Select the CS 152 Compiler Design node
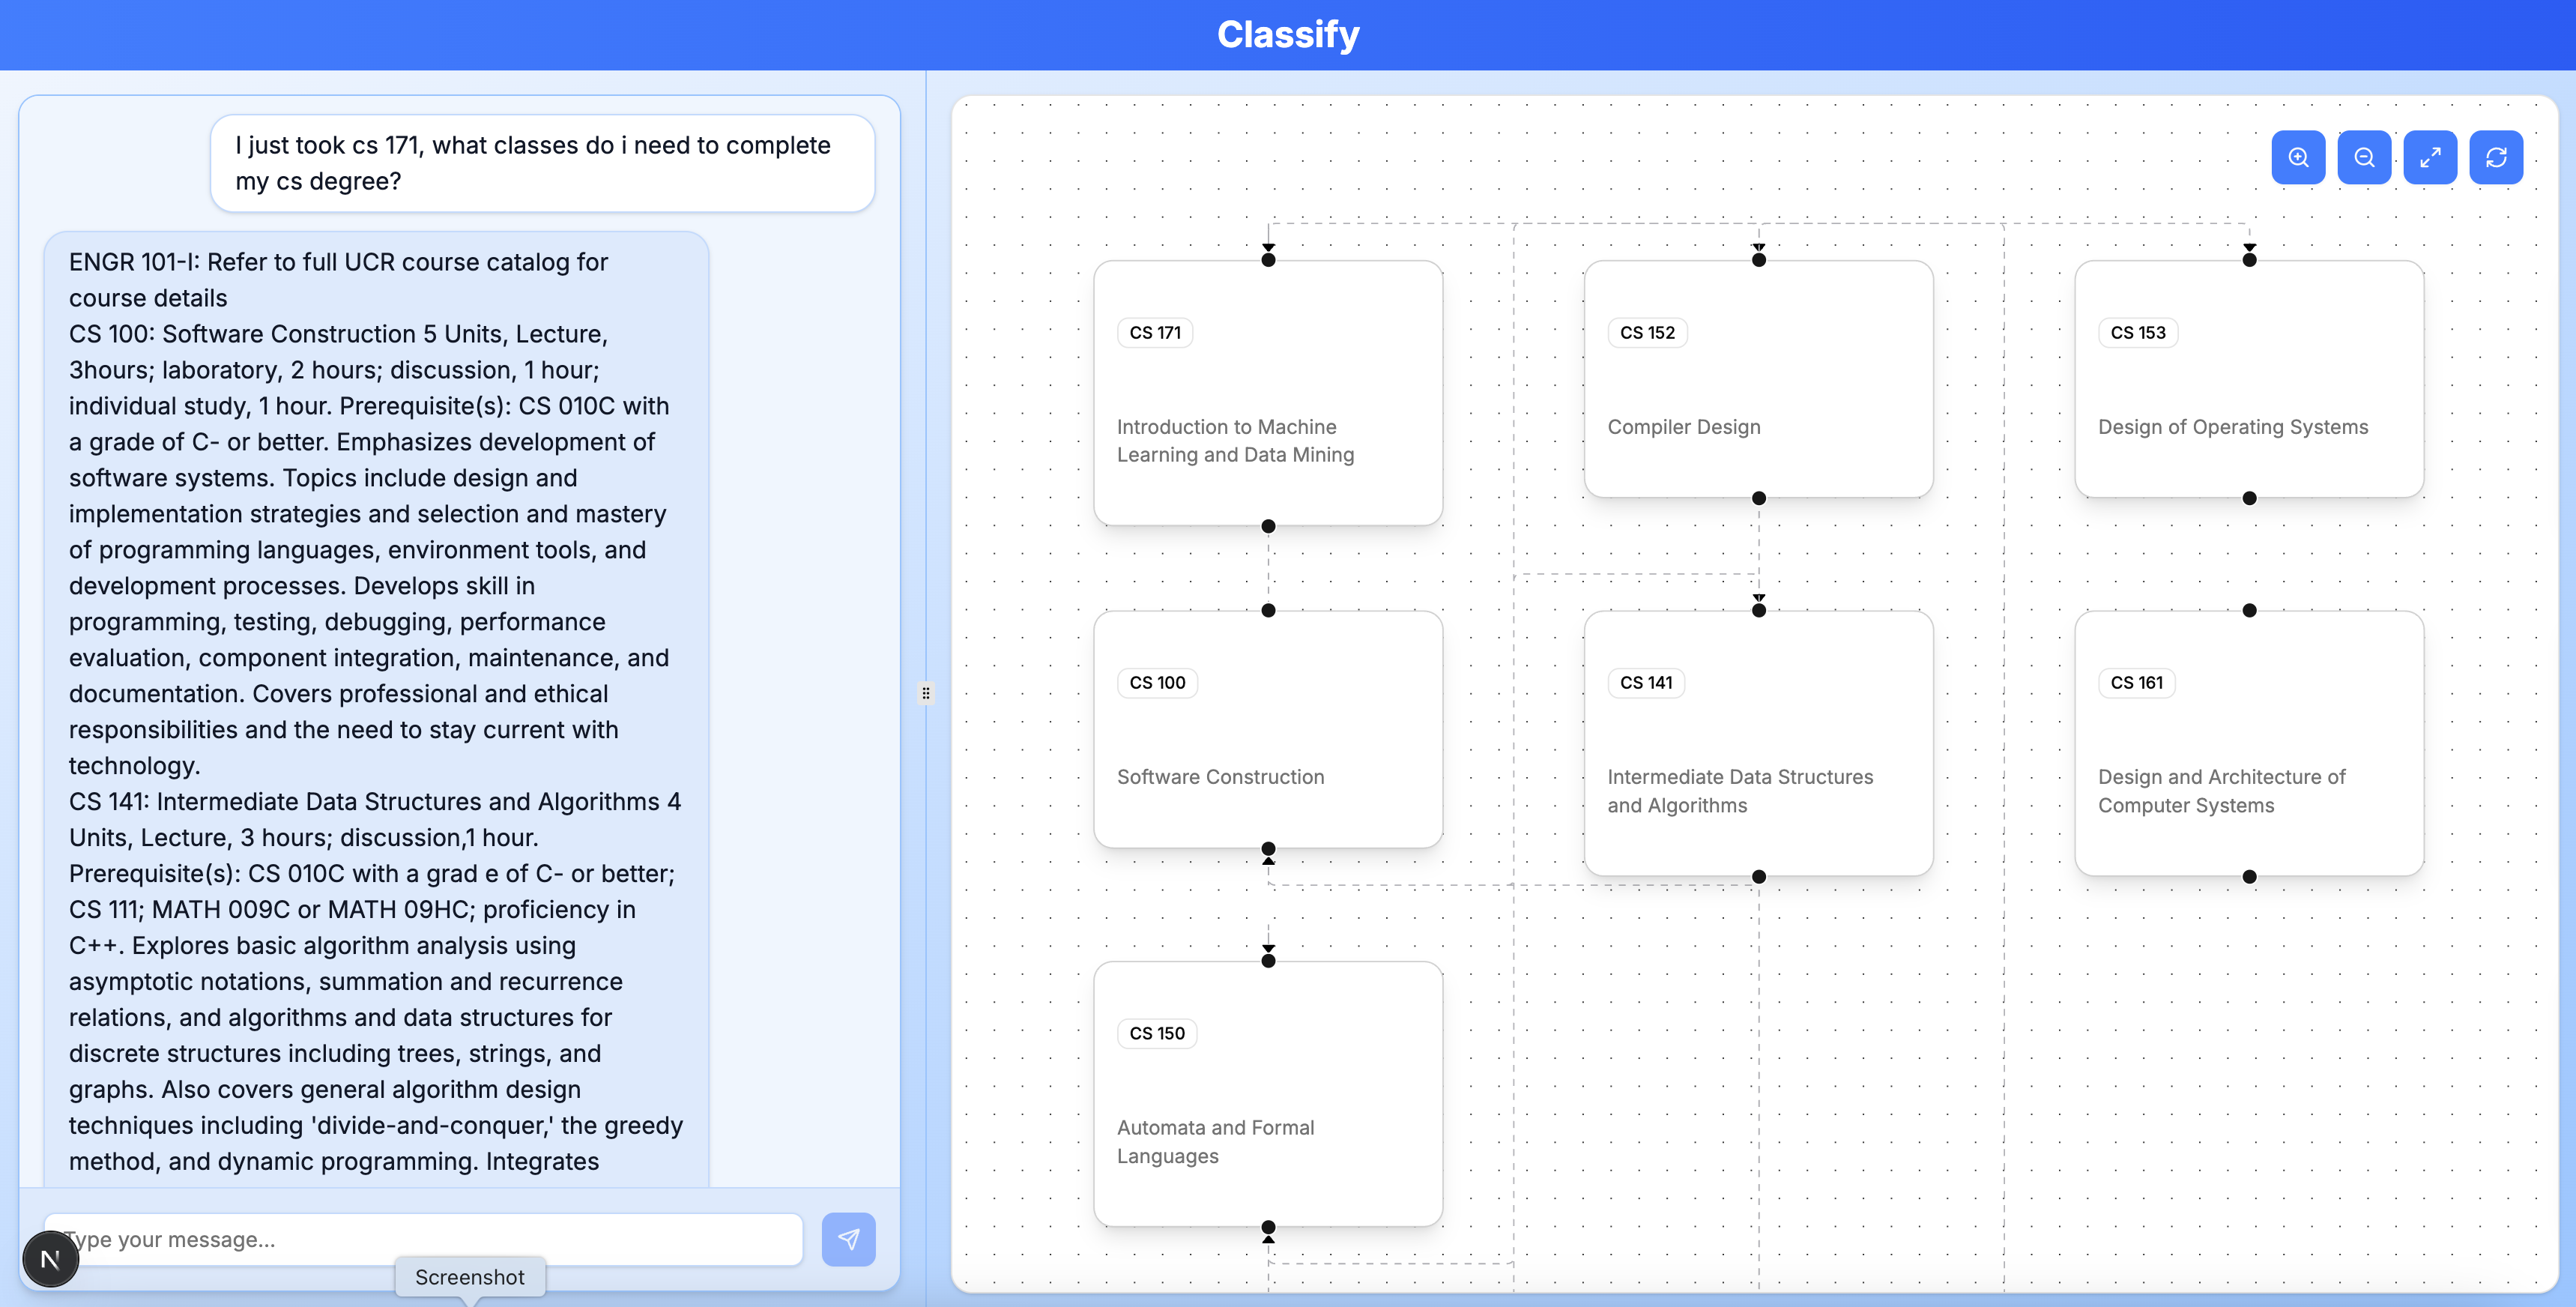The height and width of the screenshot is (1307, 2576). click(x=1758, y=379)
